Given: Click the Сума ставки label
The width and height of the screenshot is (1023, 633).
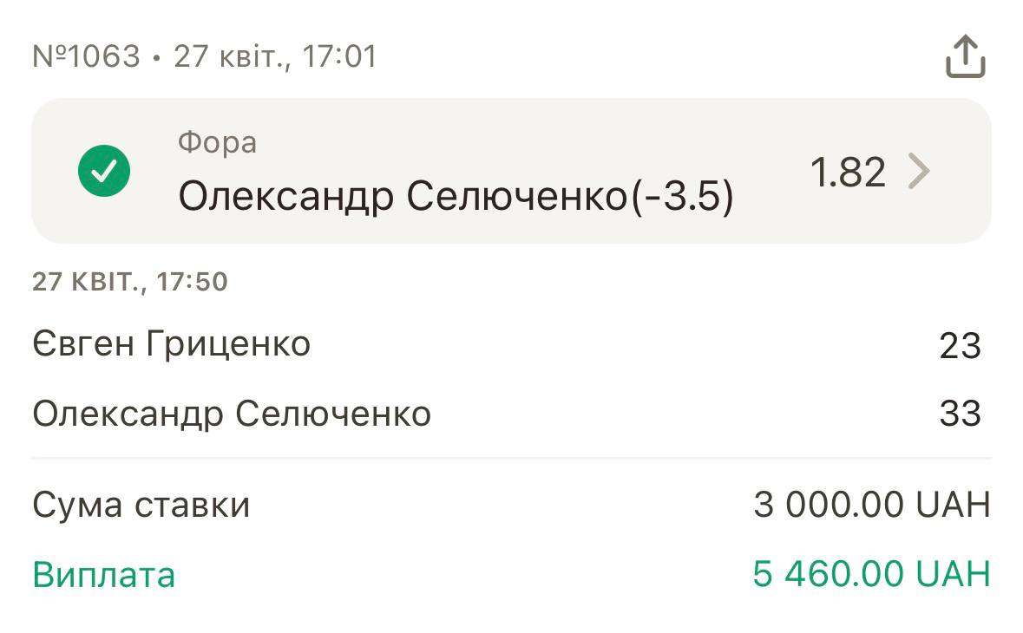Looking at the screenshot, I should pyautogui.click(x=141, y=505).
